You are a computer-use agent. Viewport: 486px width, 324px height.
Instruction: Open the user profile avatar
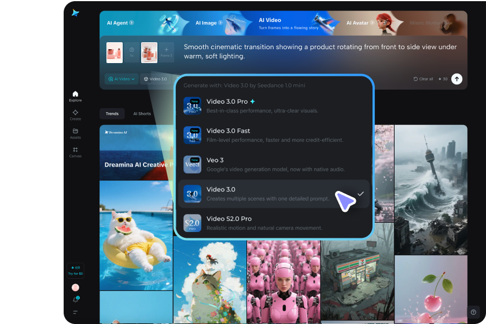click(x=75, y=288)
